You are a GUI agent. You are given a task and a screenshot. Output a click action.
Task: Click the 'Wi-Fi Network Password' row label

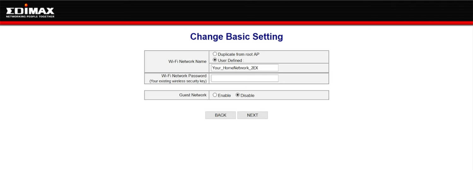184,76
